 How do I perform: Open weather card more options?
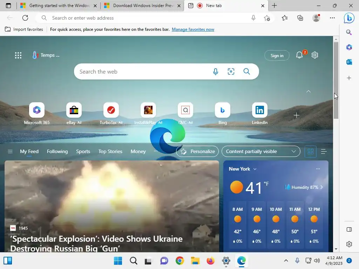tap(318, 169)
